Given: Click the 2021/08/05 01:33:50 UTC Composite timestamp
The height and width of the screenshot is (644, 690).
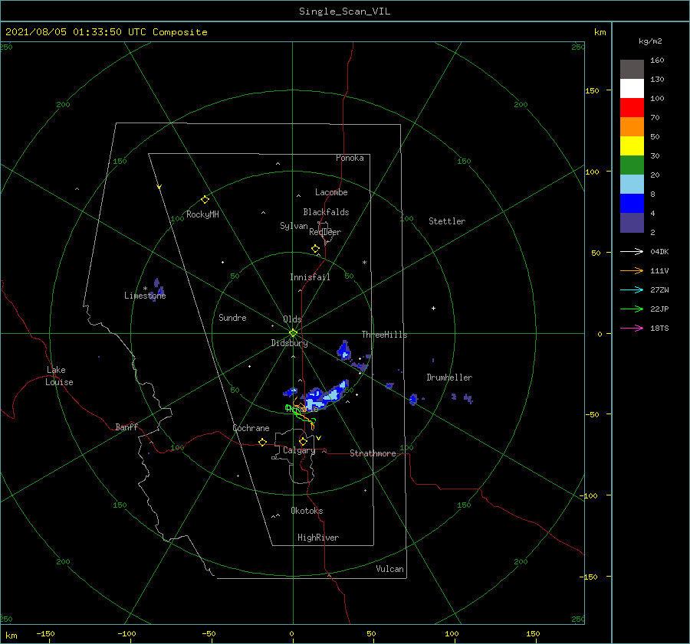Looking at the screenshot, I should point(106,32).
